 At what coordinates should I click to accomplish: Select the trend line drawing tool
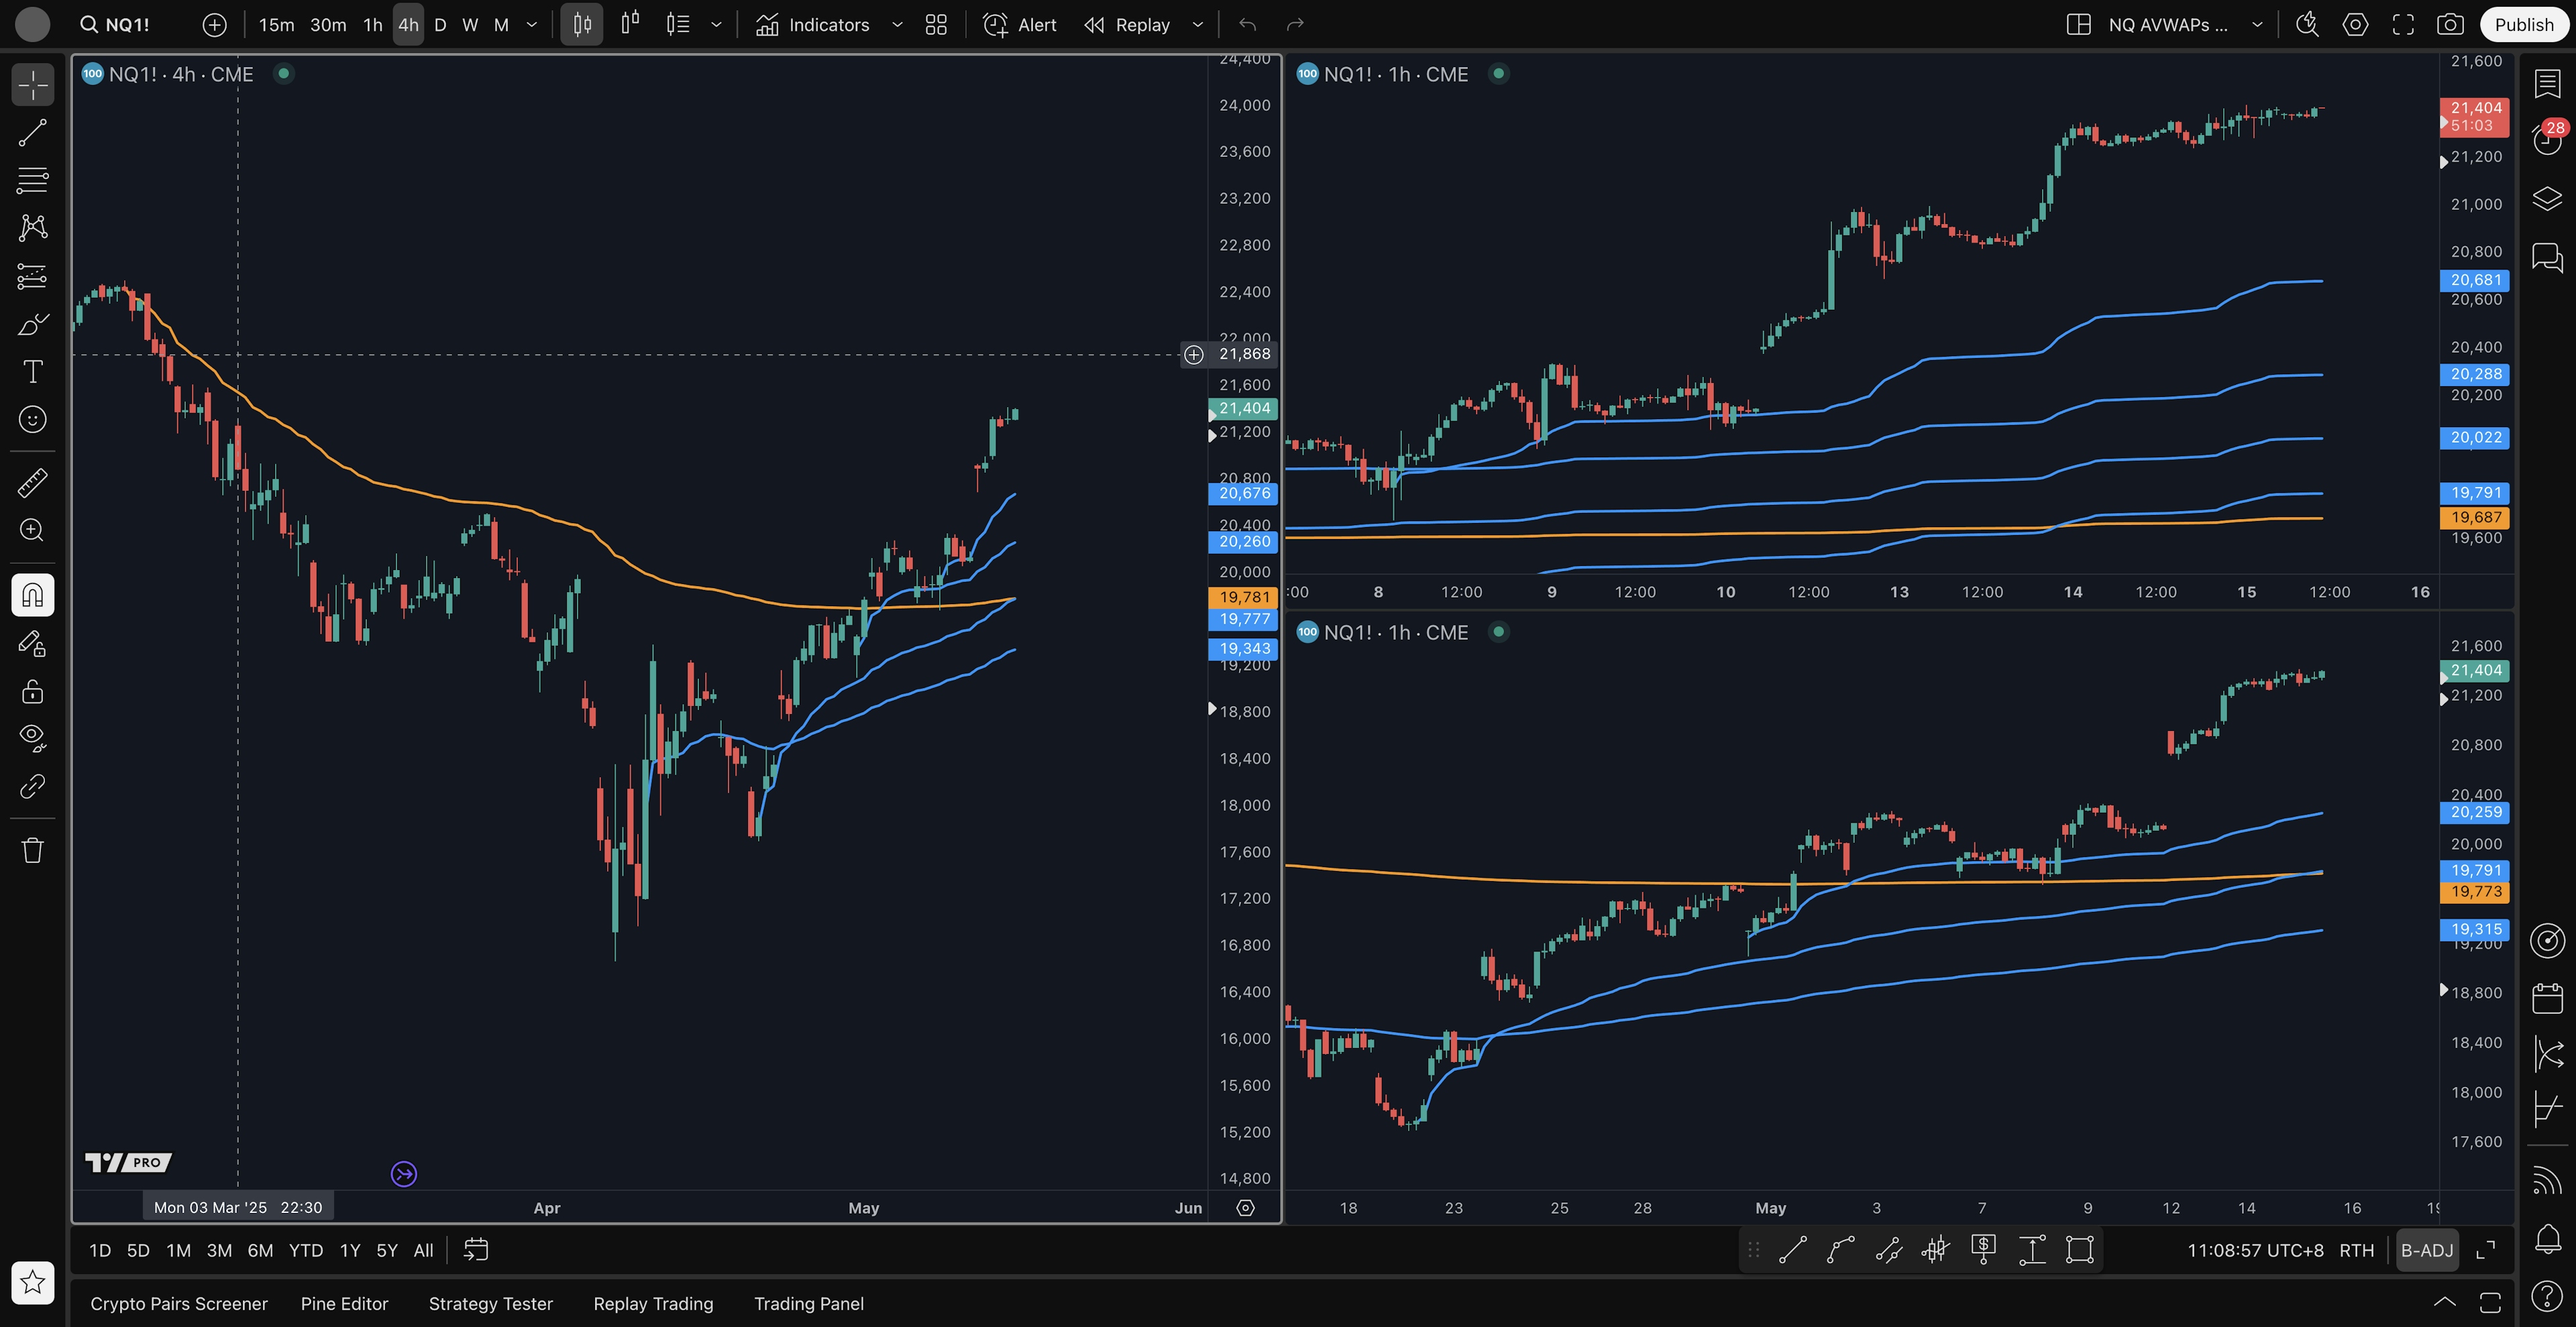[32, 133]
